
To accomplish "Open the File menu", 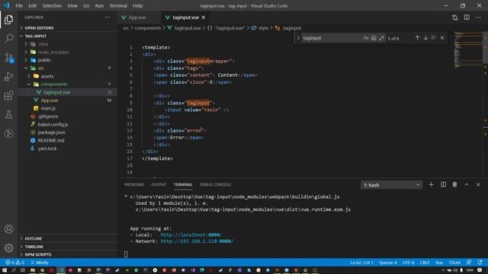I will (x=19, y=5).
